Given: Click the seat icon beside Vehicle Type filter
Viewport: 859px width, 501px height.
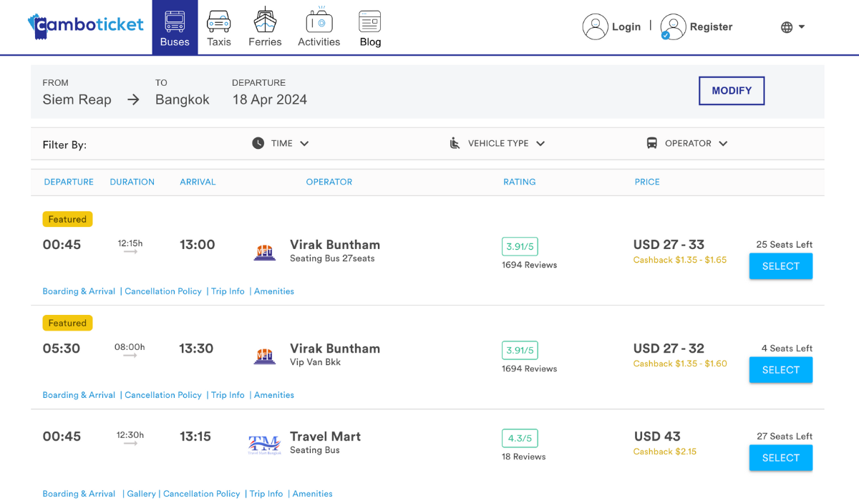Looking at the screenshot, I should 455,143.
